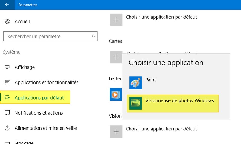Click the Notifications et actions icon

(7, 113)
